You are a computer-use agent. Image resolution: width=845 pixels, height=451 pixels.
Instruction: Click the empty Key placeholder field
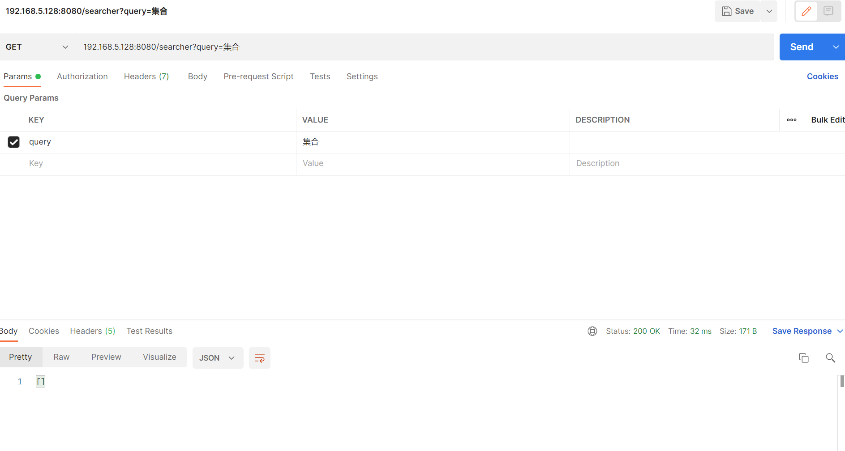click(x=159, y=164)
